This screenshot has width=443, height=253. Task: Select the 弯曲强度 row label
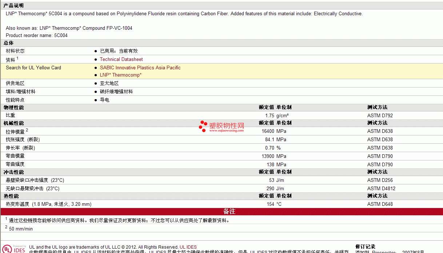pyautogui.click(x=15, y=164)
